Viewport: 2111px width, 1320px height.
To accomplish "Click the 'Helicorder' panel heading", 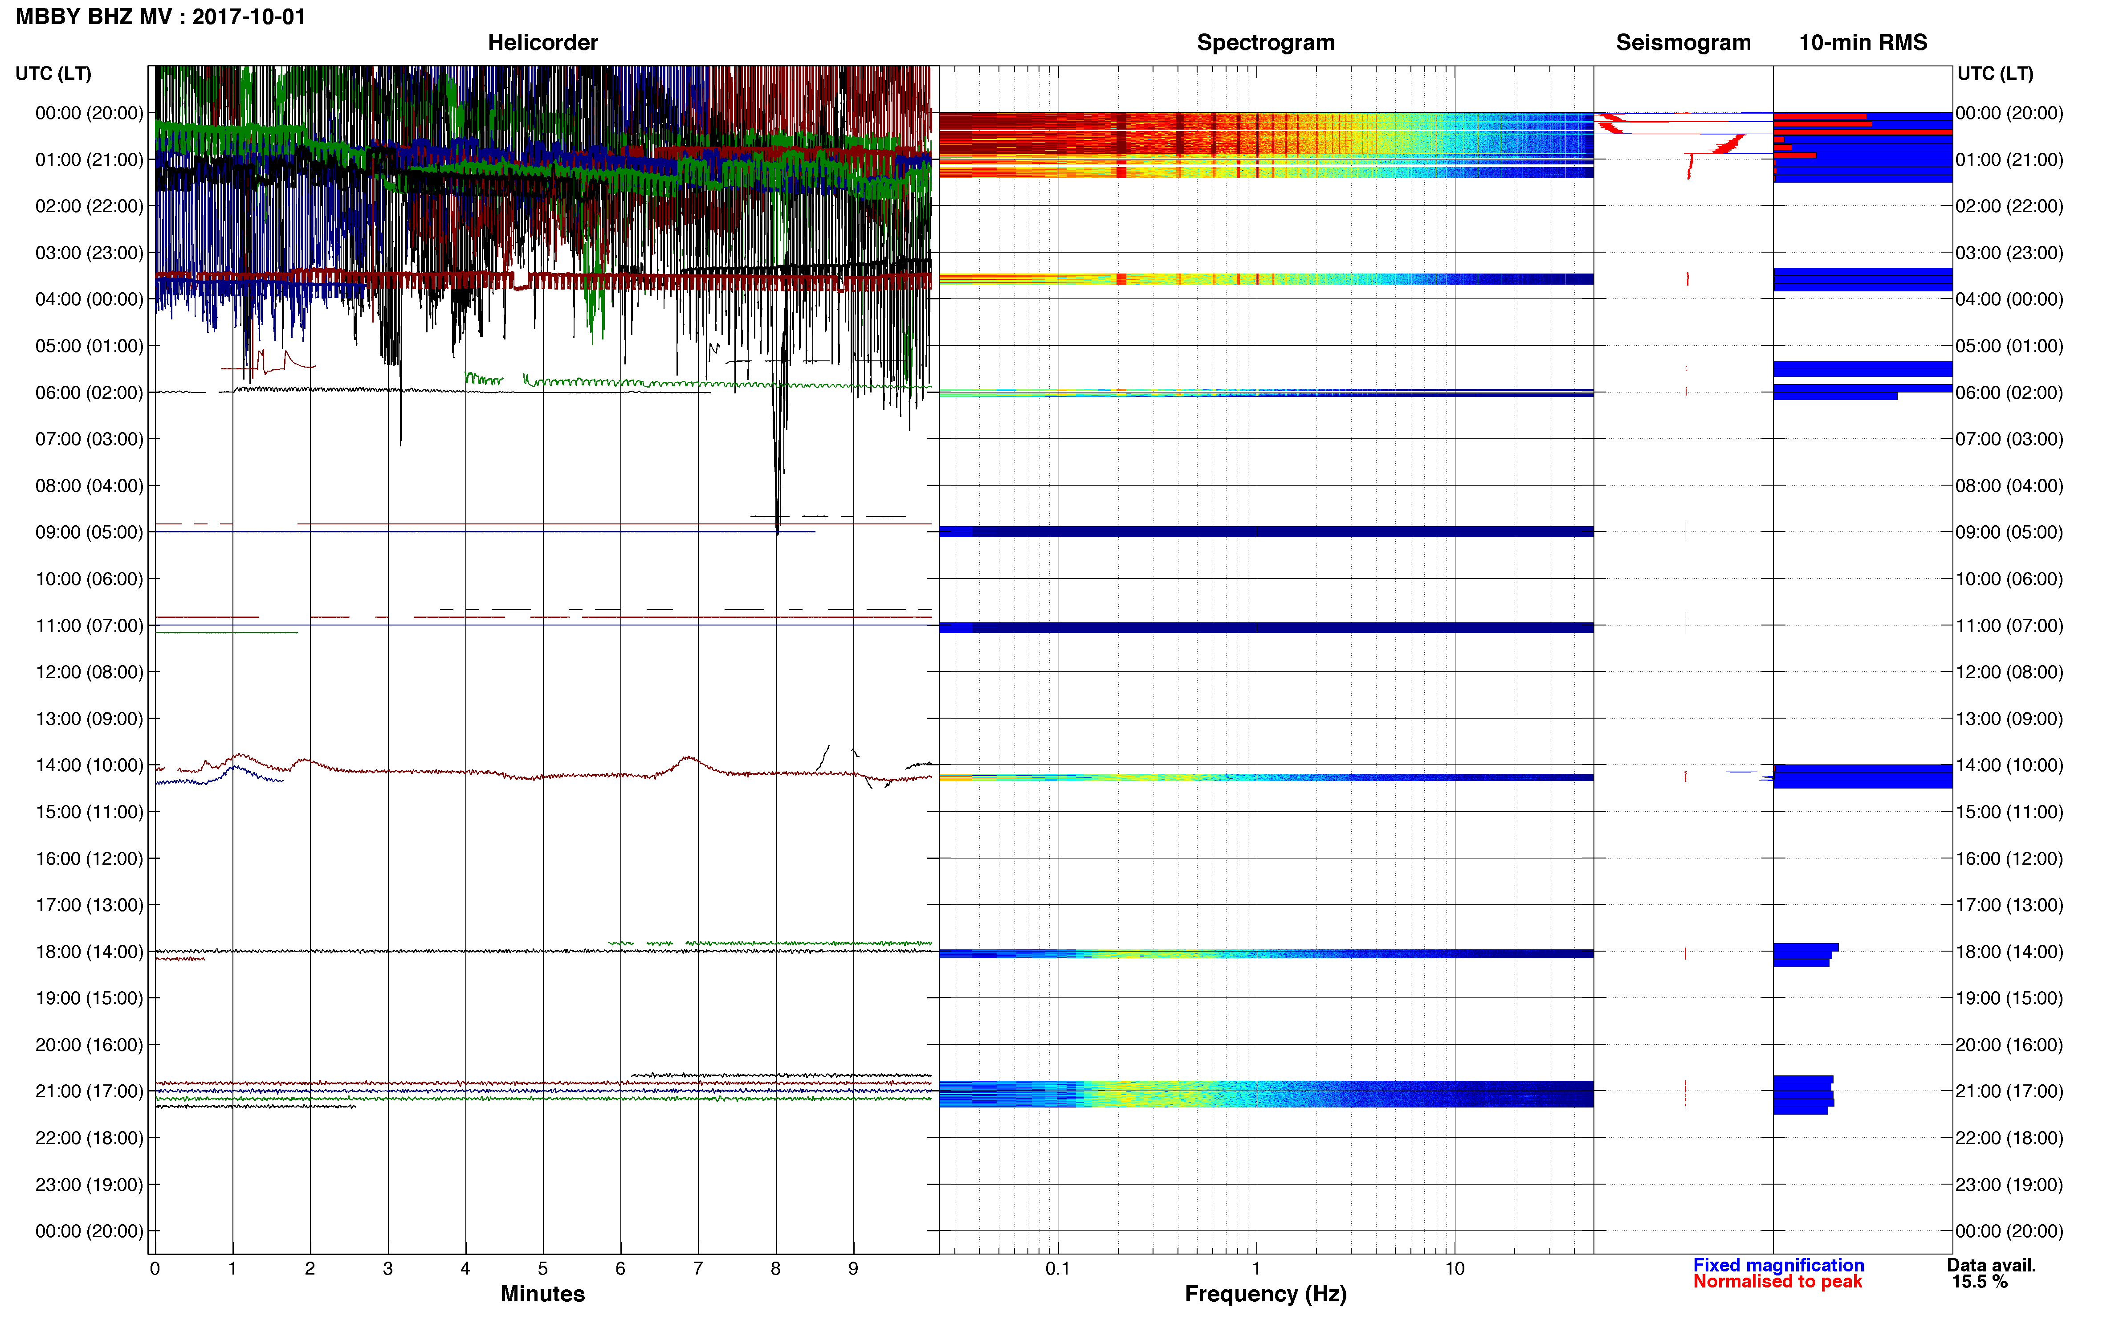I will tap(543, 43).
